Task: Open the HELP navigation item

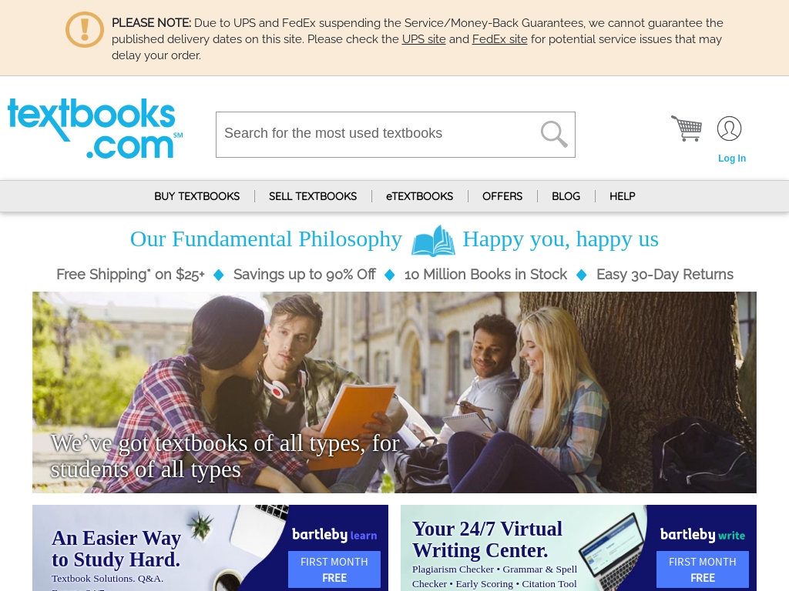Action: [622, 196]
